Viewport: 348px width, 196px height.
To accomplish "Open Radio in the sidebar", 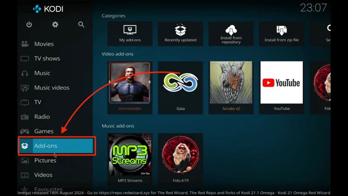I will click(55, 117).
